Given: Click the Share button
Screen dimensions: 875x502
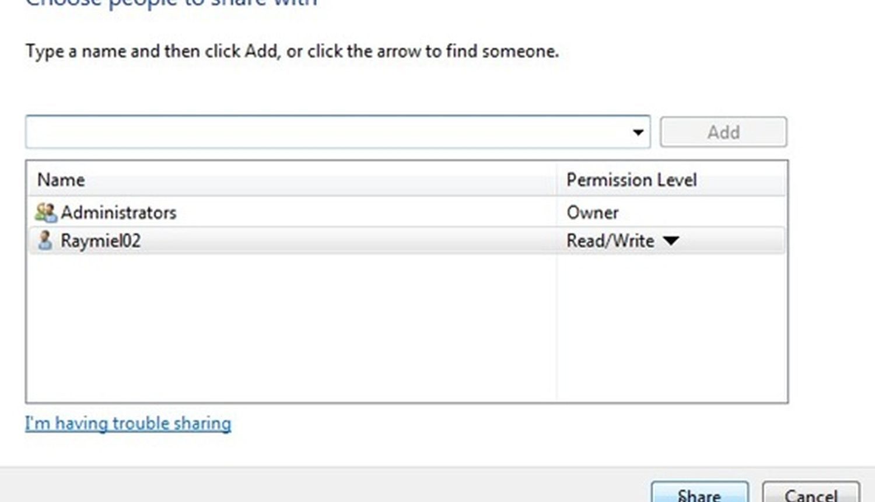Looking at the screenshot, I should pyautogui.click(x=699, y=494).
